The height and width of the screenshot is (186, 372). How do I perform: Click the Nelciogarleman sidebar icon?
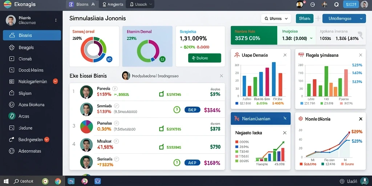pyautogui.click(x=12, y=82)
